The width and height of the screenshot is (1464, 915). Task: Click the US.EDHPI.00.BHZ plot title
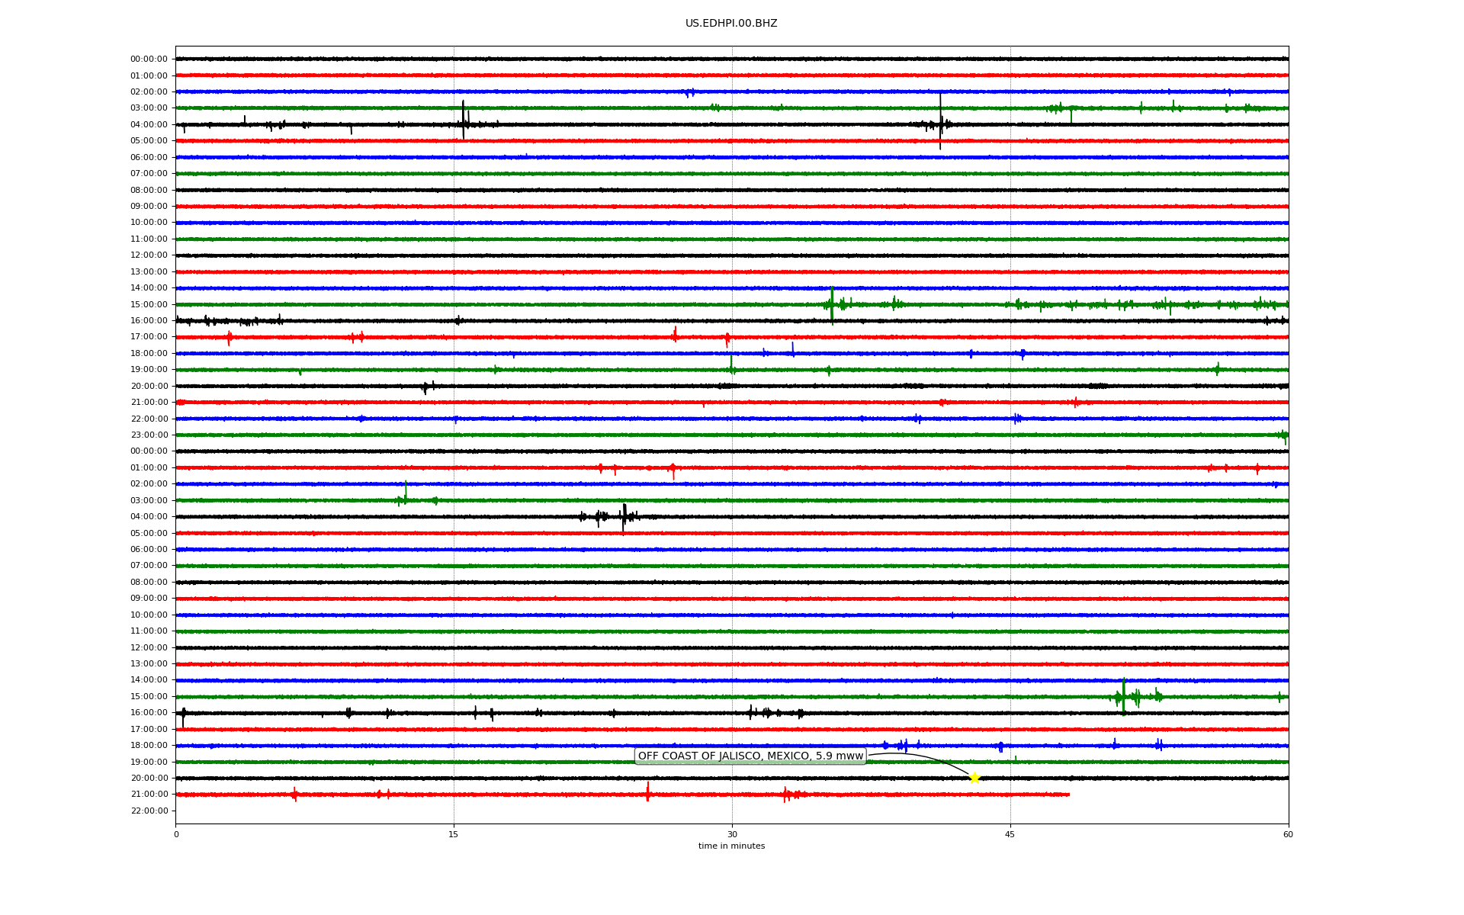(x=730, y=24)
